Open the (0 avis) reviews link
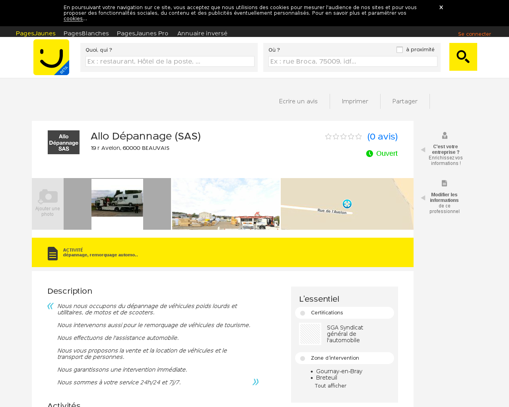This screenshot has height=407, width=509. (x=383, y=137)
